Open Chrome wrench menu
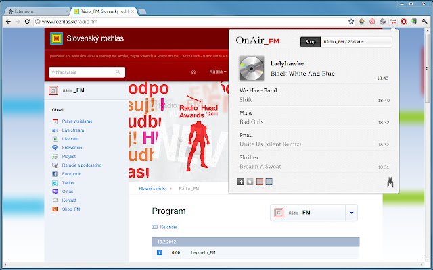 [425, 22]
